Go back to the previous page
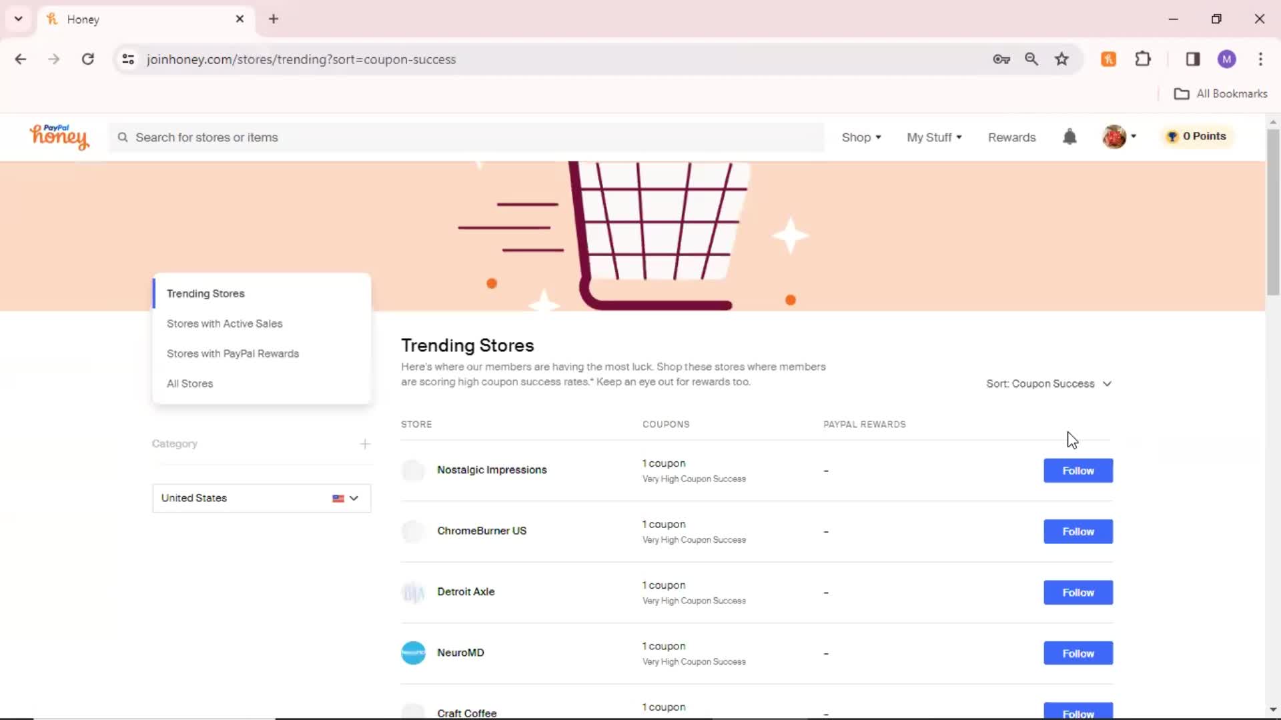The height and width of the screenshot is (720, 1281). pyautogui.click(x=21, y=59)
